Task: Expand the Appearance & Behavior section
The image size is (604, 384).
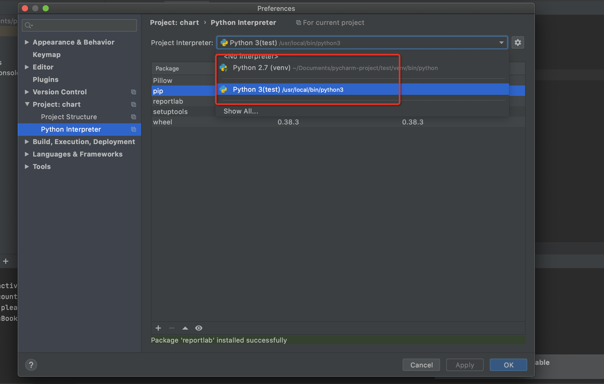Action: point(27,42)
